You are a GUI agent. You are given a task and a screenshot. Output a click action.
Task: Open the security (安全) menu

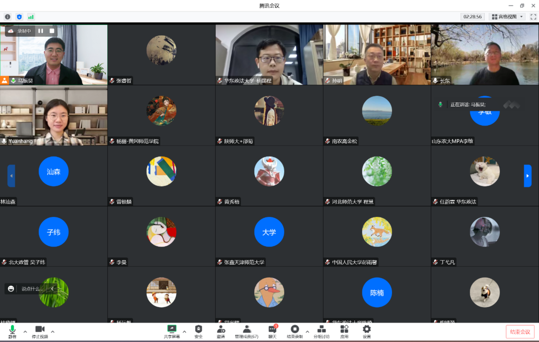(x=198, y=331)
